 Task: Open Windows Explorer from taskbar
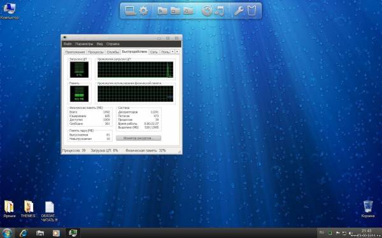[x=40, y=234]
